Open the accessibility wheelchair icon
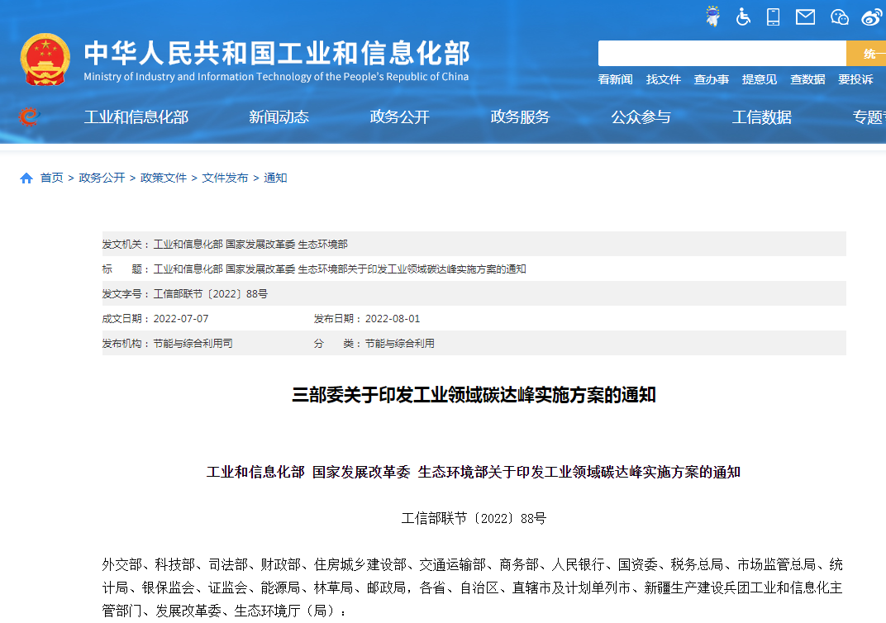 (x=743, y=17)
